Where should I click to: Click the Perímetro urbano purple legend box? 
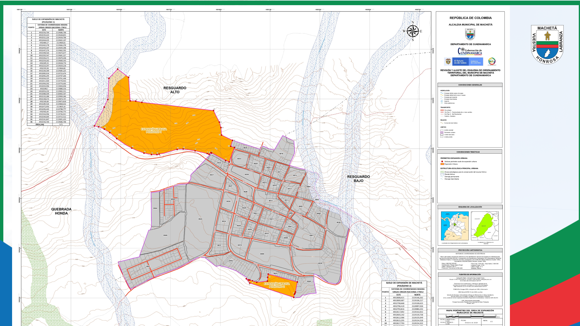coord(442,133)
